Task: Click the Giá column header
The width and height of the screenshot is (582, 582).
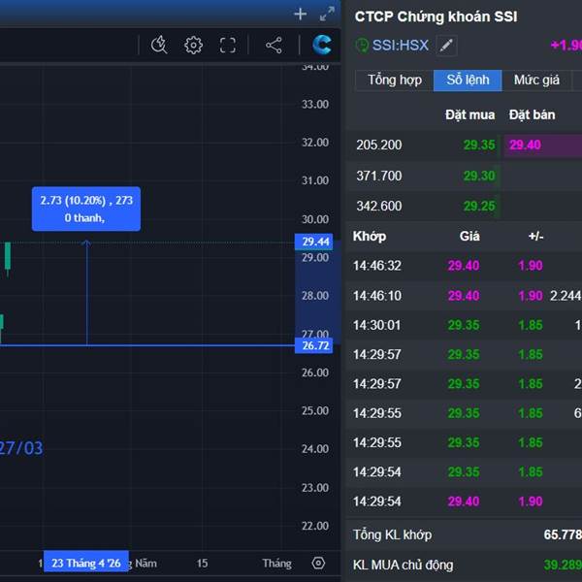Action: (x=469, y=236)
